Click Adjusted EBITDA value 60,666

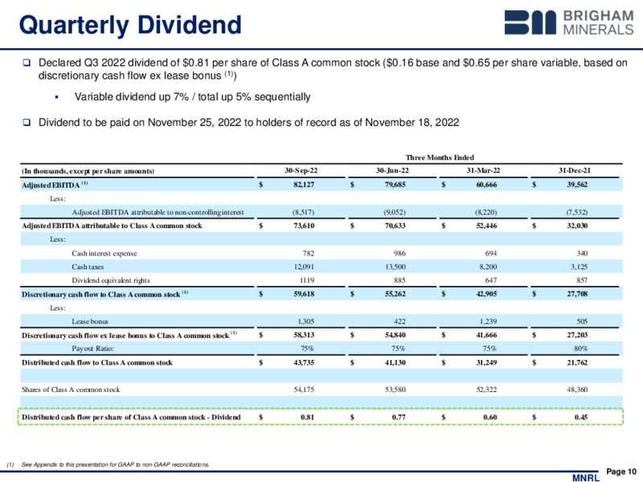(486, 185)
